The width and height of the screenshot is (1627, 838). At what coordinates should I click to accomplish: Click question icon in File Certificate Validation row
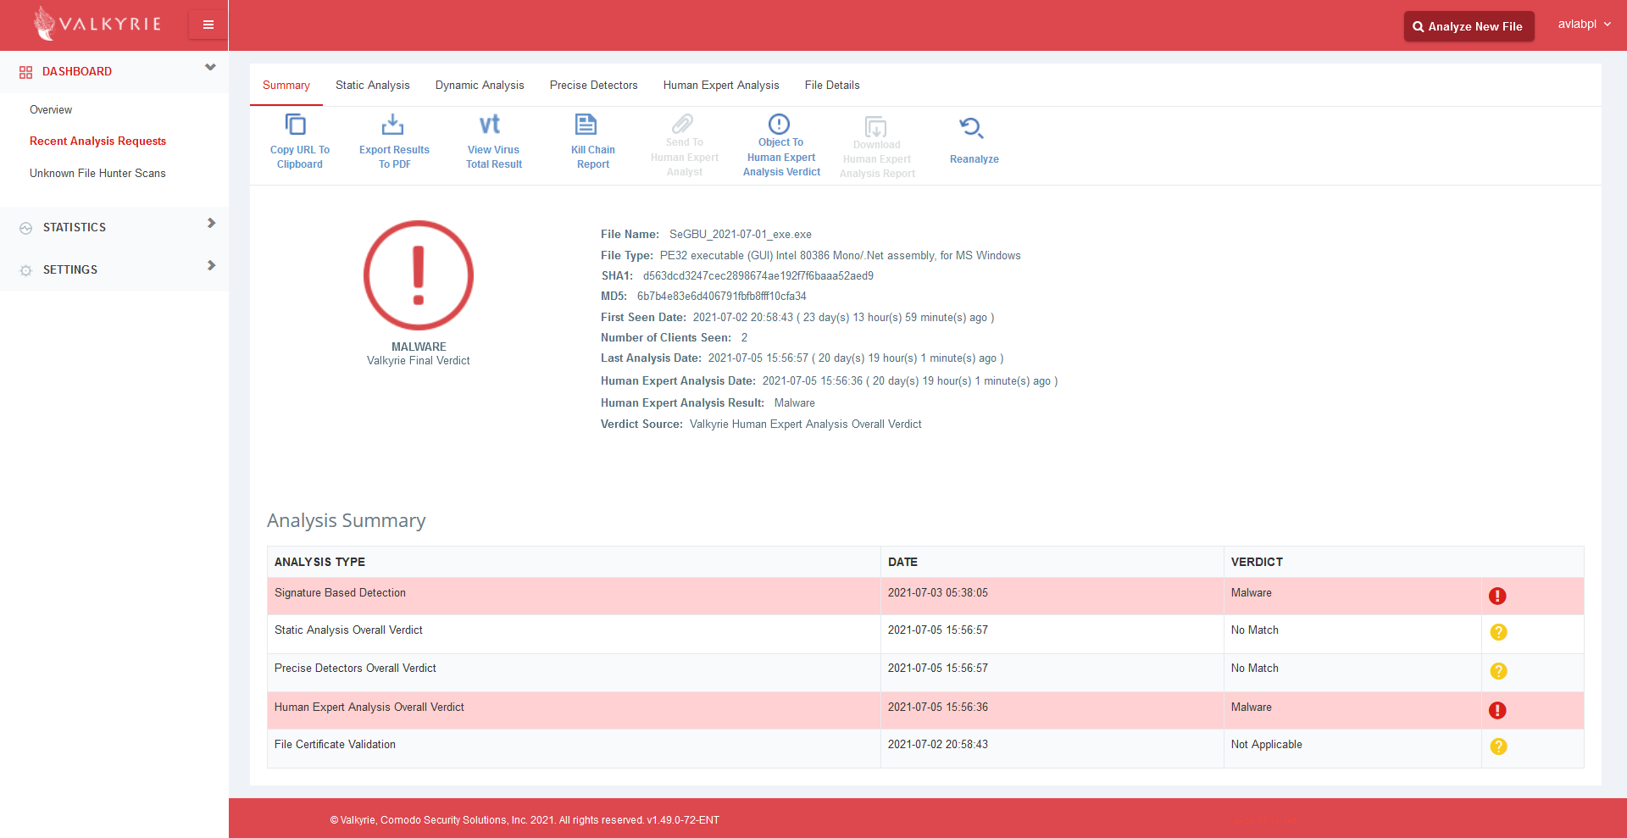pyautogui.click(x=1498, y=746)
